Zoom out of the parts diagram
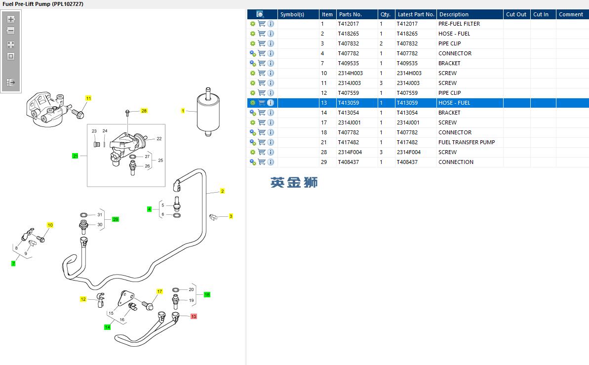 (11, 31)
